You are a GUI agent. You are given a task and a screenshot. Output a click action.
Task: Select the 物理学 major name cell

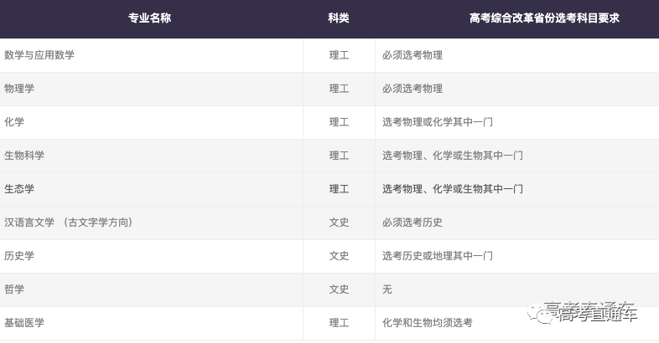(19, 89)
